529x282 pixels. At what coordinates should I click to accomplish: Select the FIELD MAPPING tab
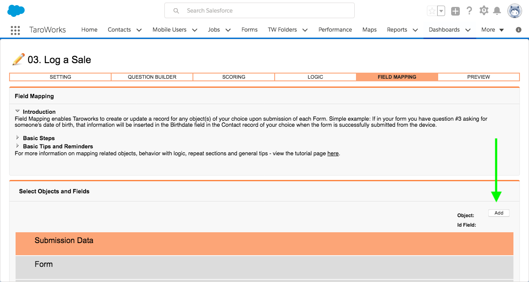point(397,77)
